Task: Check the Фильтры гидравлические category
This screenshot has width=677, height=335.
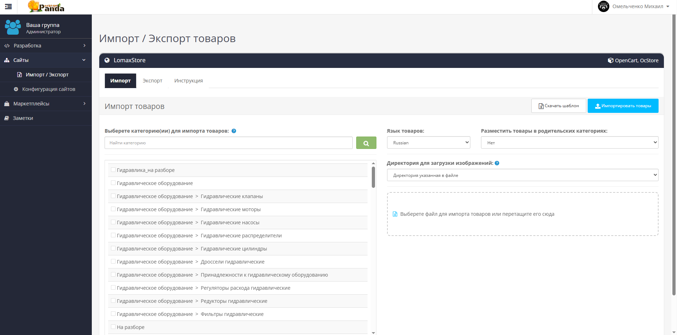Action: point(113,314)
